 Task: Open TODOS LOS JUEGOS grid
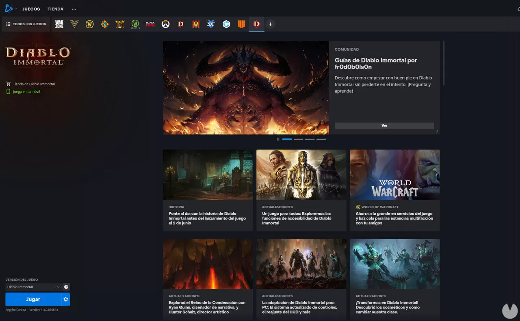coord(26,24)
